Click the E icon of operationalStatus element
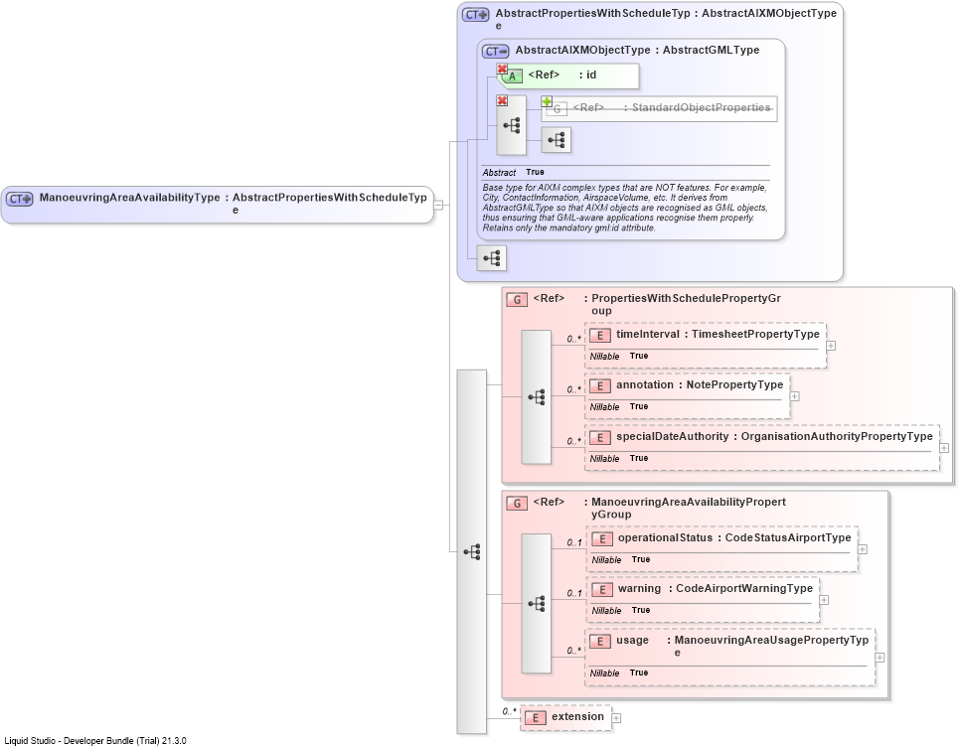Screen dimensions: 959x746 602,538
